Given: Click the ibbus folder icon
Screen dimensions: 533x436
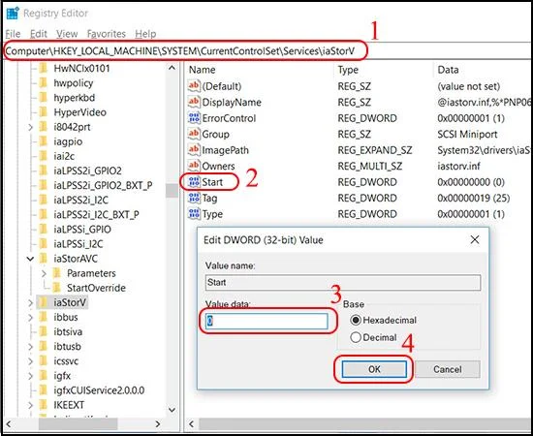Looking at the screenshot, I should 44,317.
